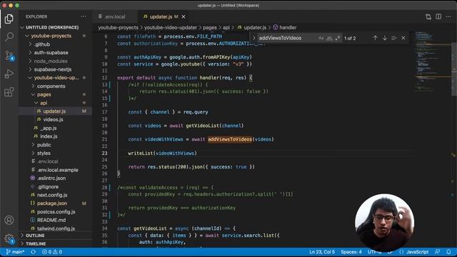Open Explorer views and more actions menu
The width and height of the screenshot is (457, 257).
point(84,16)
